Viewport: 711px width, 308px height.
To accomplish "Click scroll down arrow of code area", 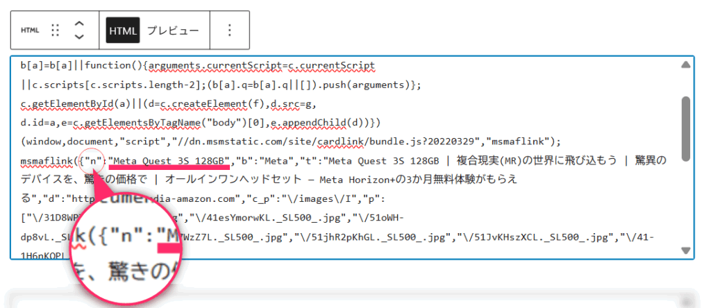I will tap(685, 250).
